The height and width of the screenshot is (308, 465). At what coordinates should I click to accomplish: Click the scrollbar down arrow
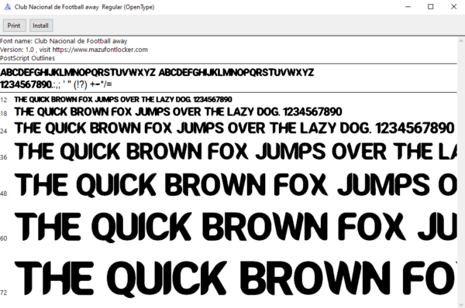(x=461, y=304)
